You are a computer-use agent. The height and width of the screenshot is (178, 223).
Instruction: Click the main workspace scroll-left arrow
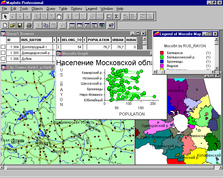tap(2, 167)
